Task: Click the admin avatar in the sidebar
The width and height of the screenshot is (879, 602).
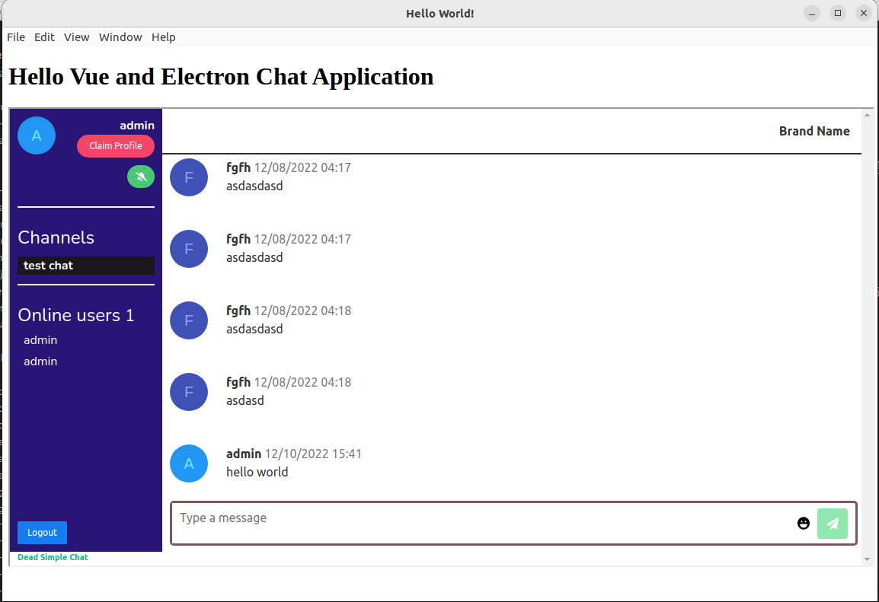Action: tap(36, 135)
